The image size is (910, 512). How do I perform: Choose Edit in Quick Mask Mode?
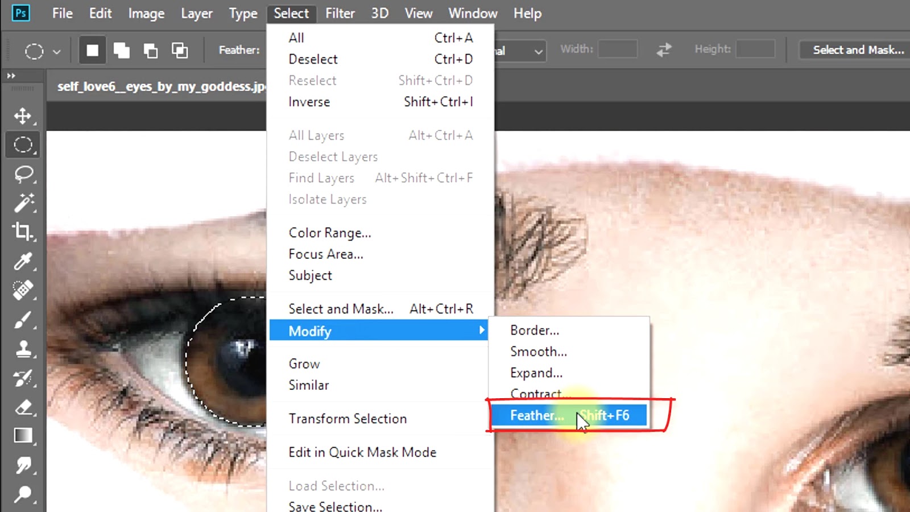(380, 452)
